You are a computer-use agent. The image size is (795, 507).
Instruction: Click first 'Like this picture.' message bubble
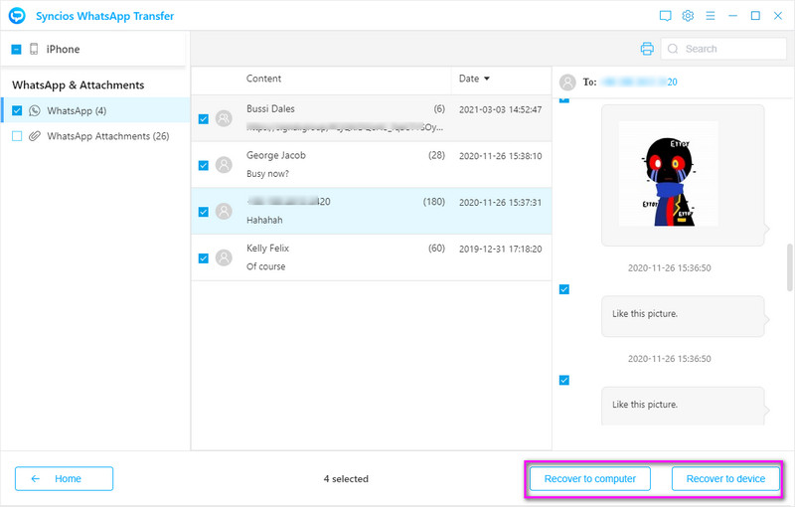pos(683,316)
